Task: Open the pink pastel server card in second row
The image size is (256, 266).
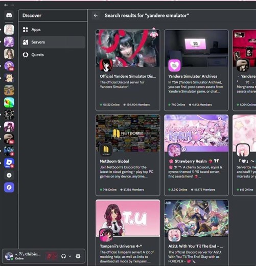Action: pyautogui.click(x=244, y=155)
